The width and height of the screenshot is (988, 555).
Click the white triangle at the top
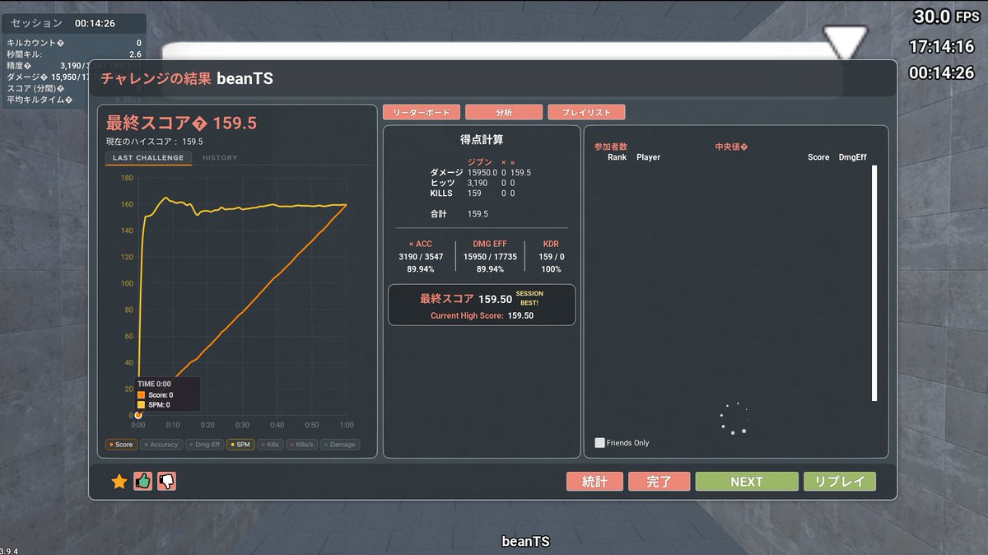(x=847, y=42)
